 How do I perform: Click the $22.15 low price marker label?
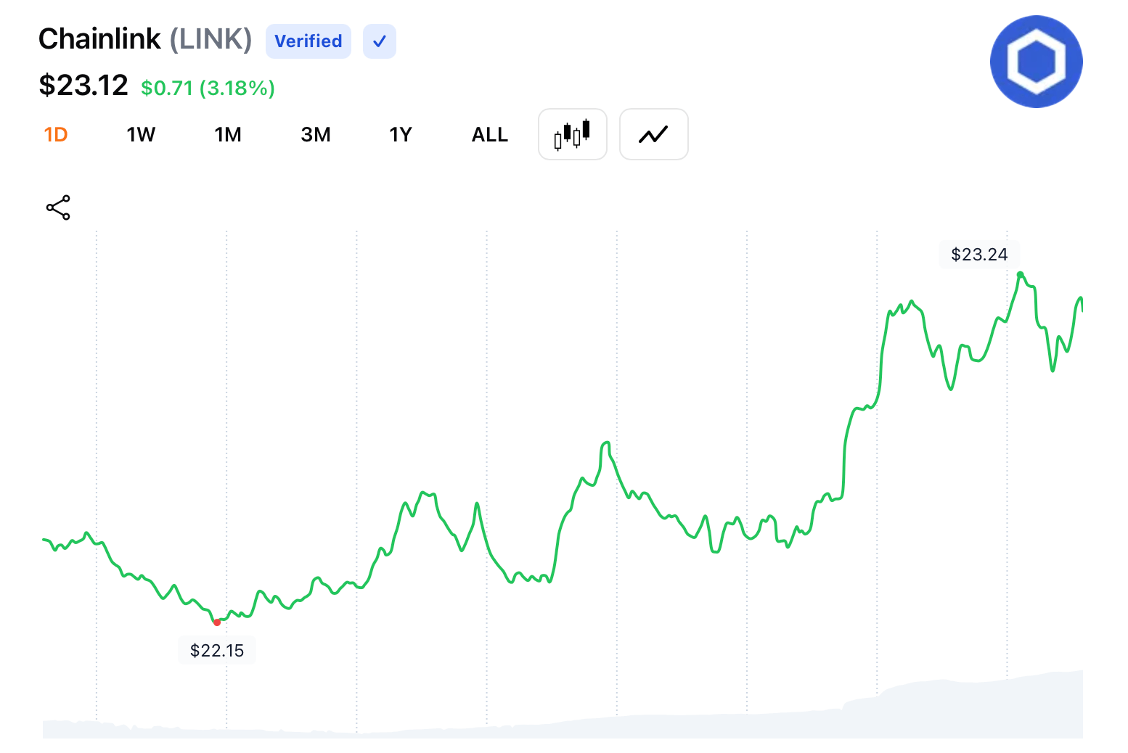click(217, 650)
